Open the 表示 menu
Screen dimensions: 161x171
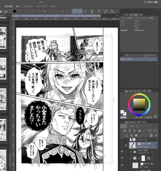point(18,6)
